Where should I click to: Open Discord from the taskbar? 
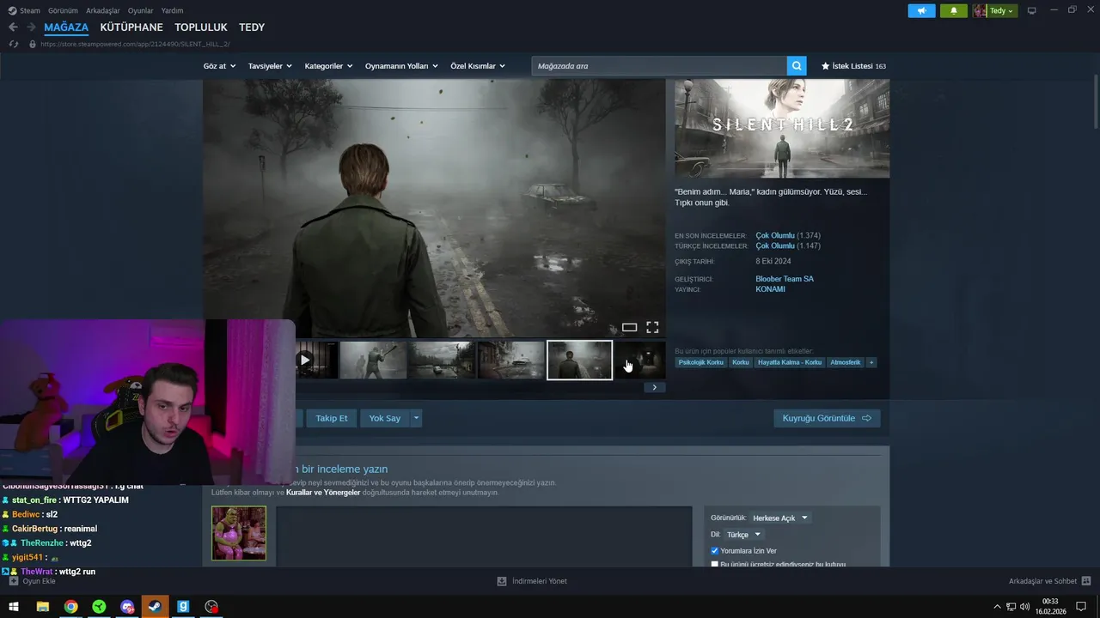127,607
